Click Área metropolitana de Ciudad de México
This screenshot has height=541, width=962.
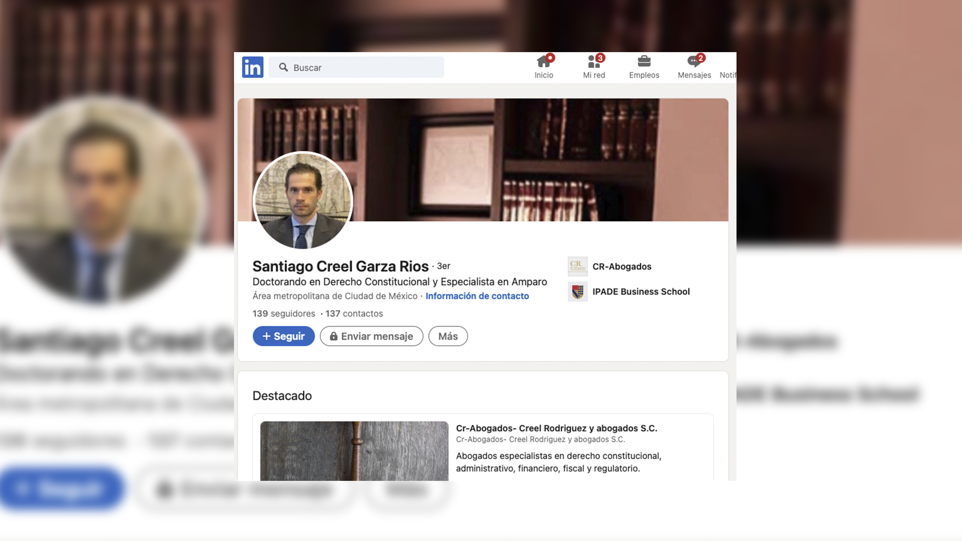(x=335, y=296)
